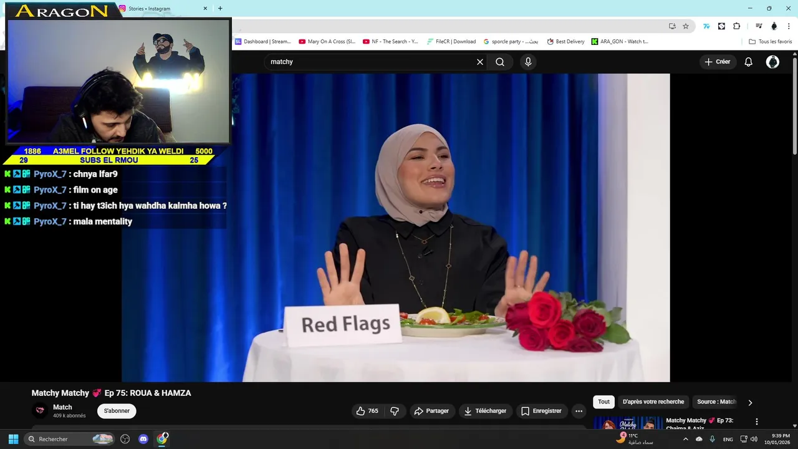Dislike the video with the thumbs-down icon

pyautogui.click(x=395, y=411)
